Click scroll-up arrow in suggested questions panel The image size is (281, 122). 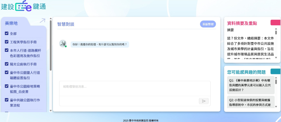tap(276, 78)
